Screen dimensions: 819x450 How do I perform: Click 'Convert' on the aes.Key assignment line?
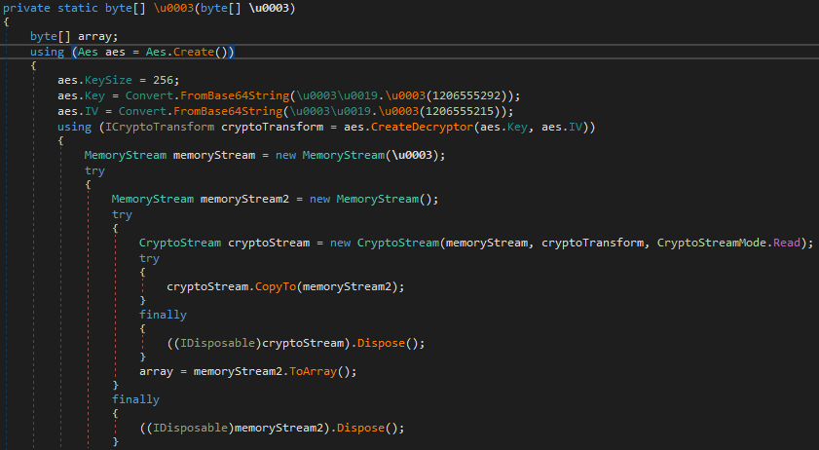click(x=149, y=95)
